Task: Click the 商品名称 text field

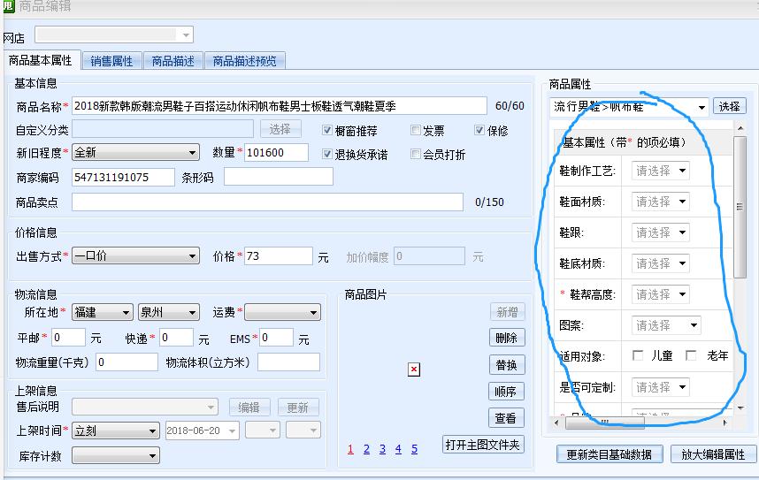Action: click(x=280, y=106)
